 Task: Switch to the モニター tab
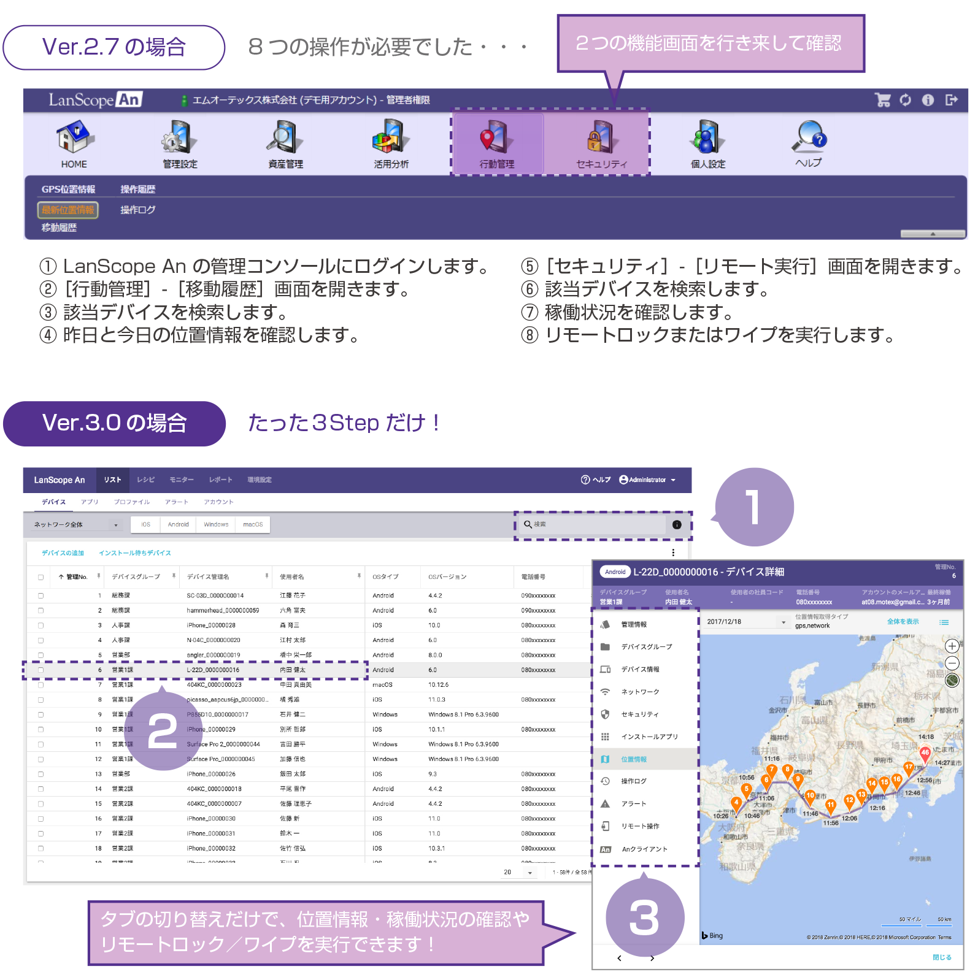click(182, 480)
